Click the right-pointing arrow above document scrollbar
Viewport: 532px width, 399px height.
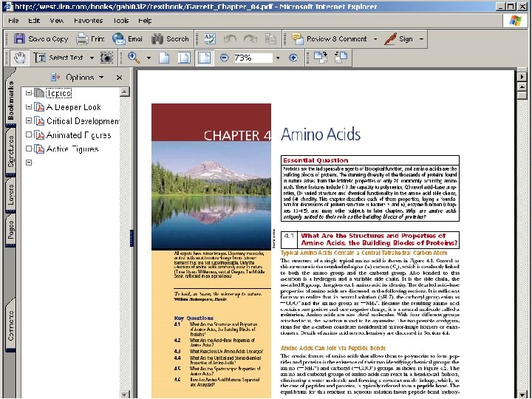(522, 77)
